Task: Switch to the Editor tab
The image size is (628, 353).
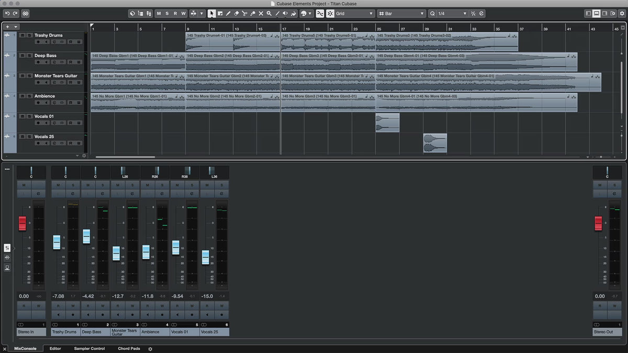Action: click(55, 348)
